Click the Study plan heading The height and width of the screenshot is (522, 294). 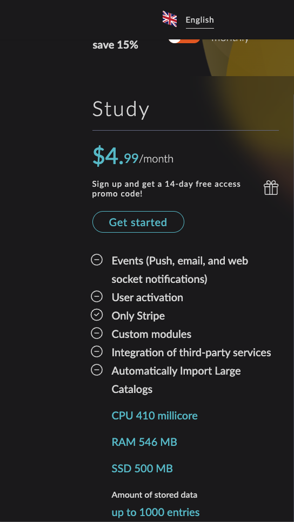click(121, 109)
